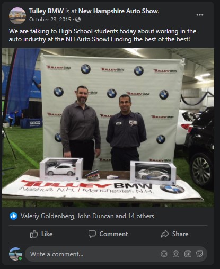This screenshot has width=220, height=269.
Task: Click the Comment button
Action: click(x=108, y=234)
